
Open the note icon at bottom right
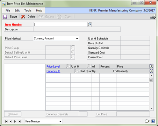tap(147, 121)
